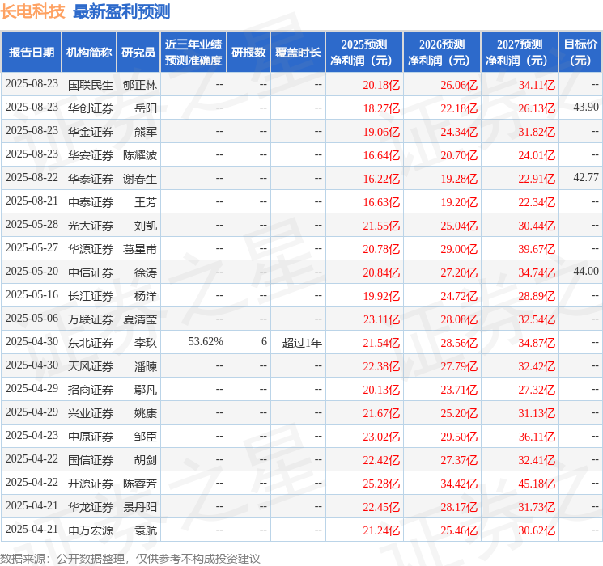603x566 pixels.
Task: Click the 机构简称 column header
Action: tap(89, 53)
